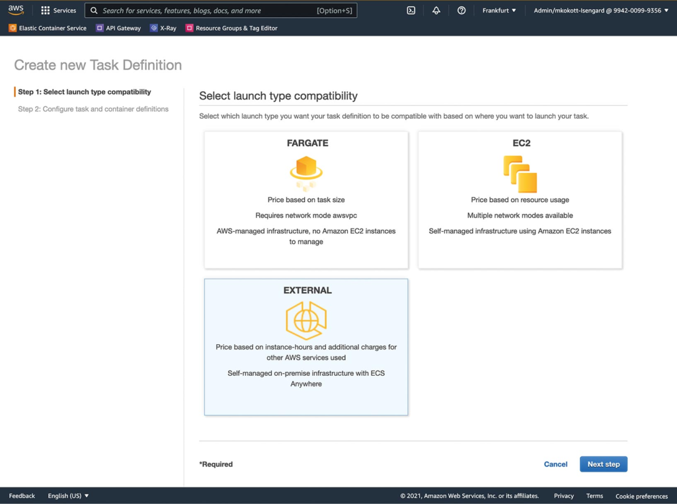677x504 pixels.
Task: Open Resource Groups & Tag Editor shortcut
Action: 237,28
